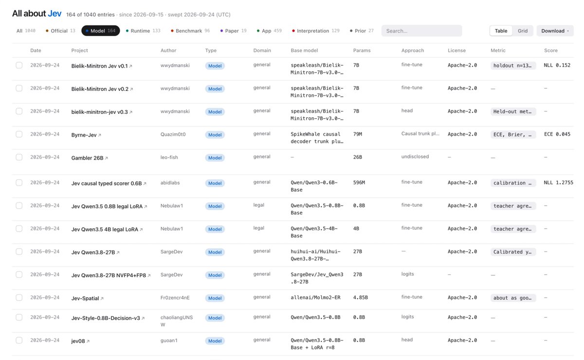Filter by Benchmark category

click(190, 31)
